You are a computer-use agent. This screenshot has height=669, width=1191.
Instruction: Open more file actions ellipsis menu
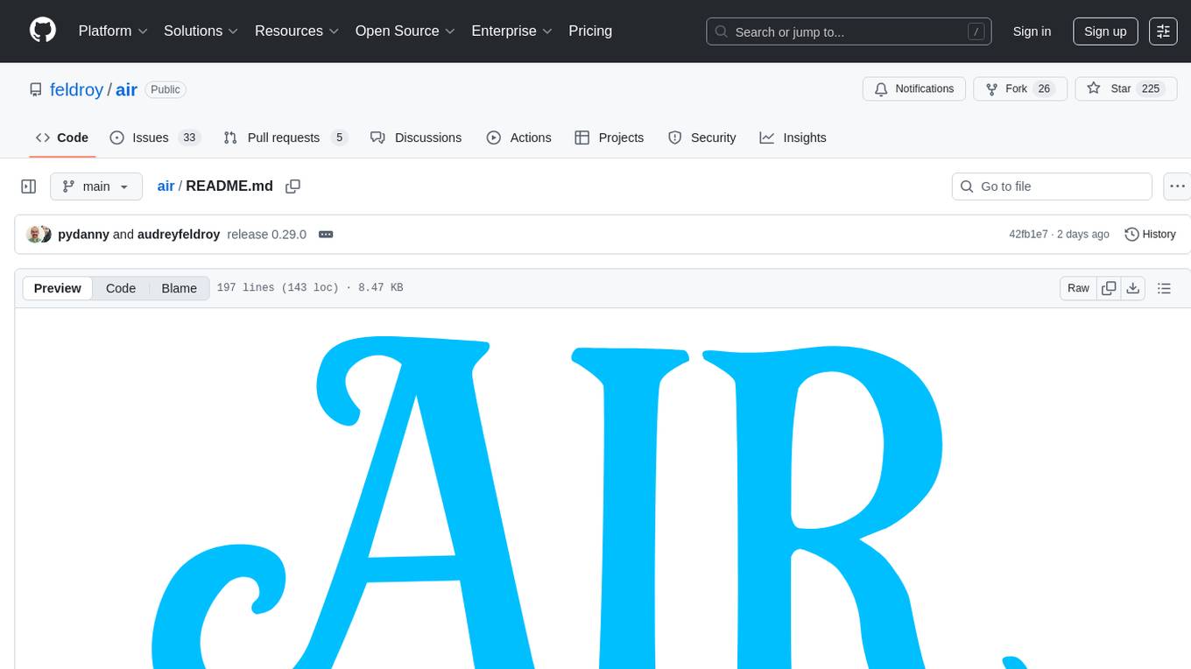pos(1177,187)
